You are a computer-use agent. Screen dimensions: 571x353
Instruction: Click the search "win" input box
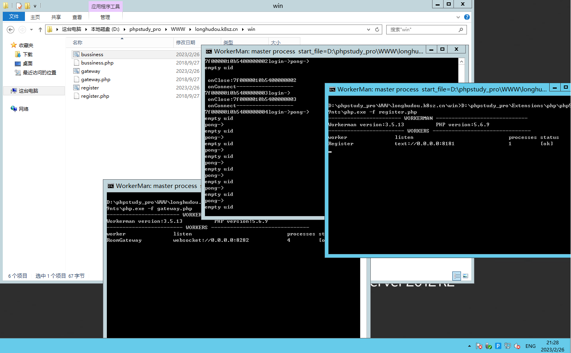pyautogui.click(x=423, y=30)
